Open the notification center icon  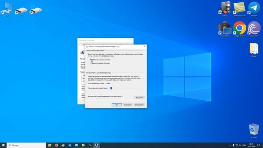[258, 145]
